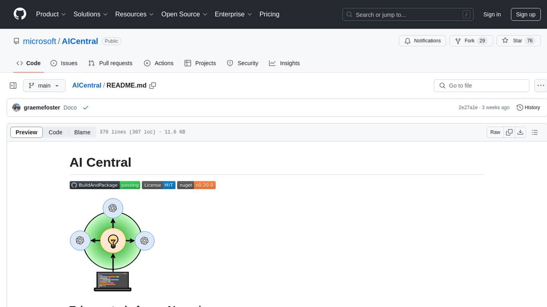This screenshot has height=307, width=547.
Task: Focus the Search or jump to field
Action: [408, 14]
